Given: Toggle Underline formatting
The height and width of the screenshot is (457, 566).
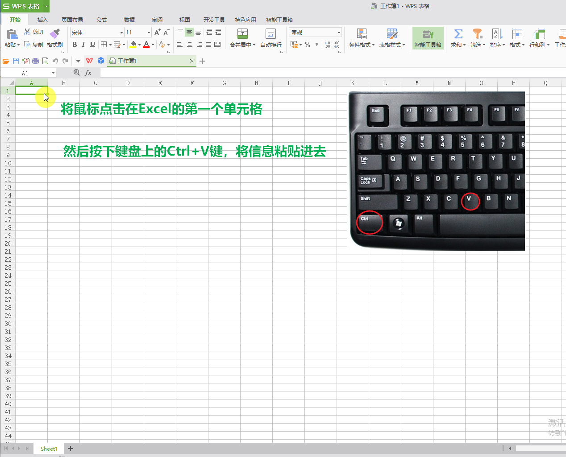Looking at the screenshot, I should 92,45.
